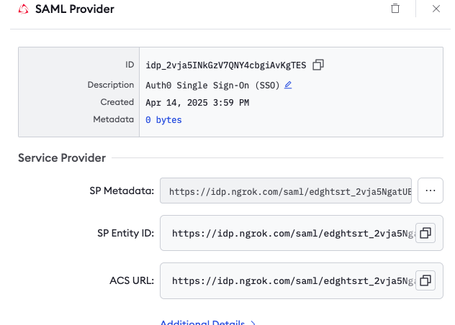The height and width of the screenshot is (325, 455).
Task: Click the SAML Provider title
Action: click(x=75, y=9)
